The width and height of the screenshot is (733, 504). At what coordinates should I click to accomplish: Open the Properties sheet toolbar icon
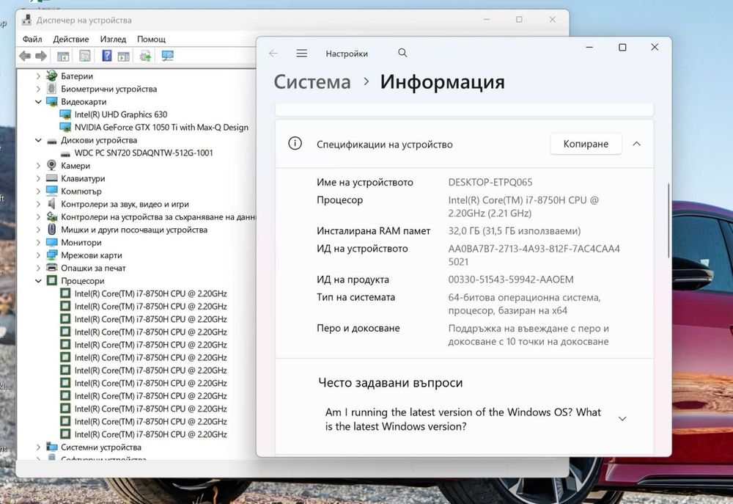point(84,56)
